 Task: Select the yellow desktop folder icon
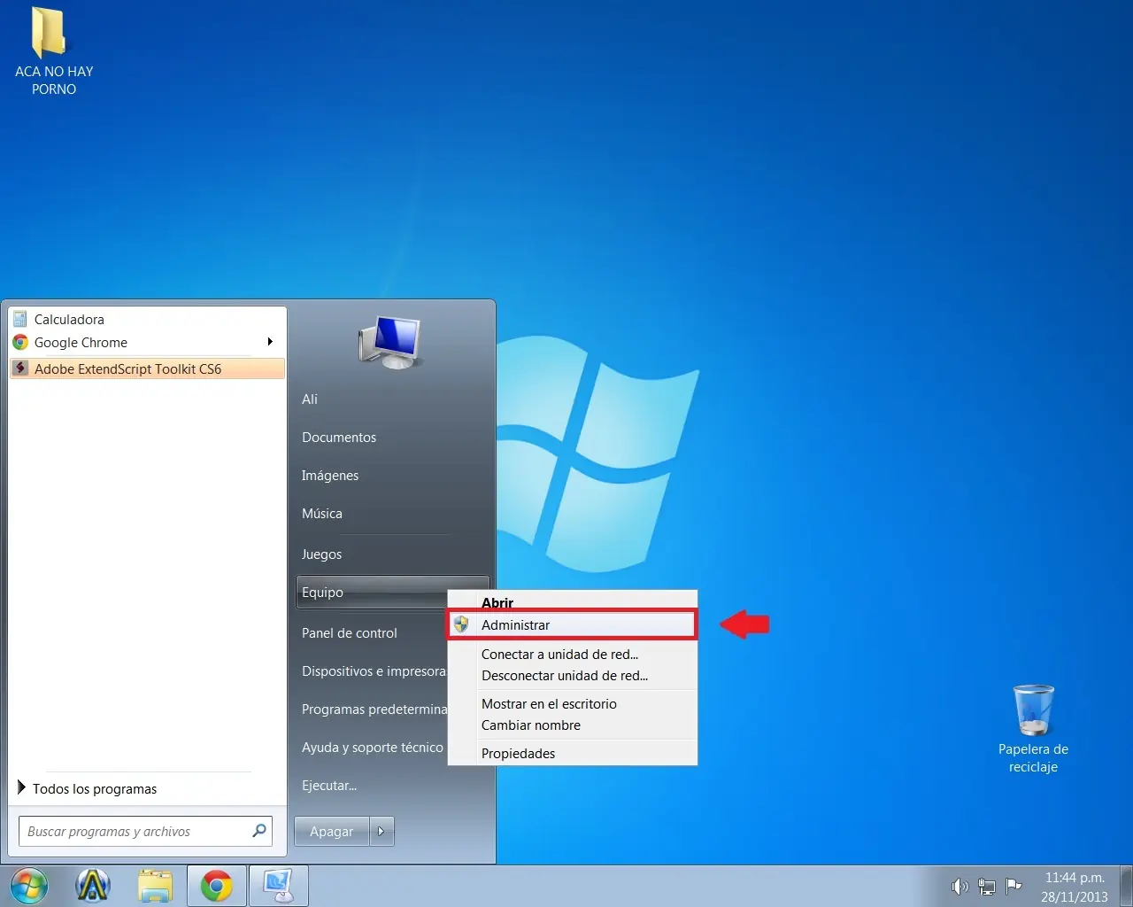click(49, 34)
